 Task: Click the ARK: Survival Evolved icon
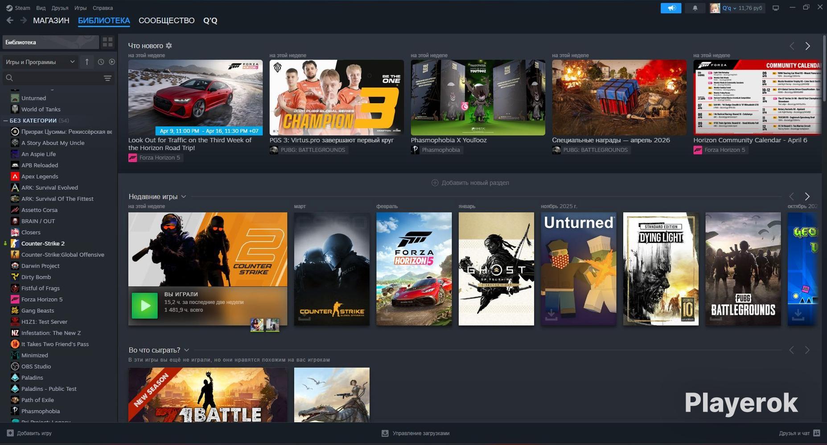tap(15, 187)
